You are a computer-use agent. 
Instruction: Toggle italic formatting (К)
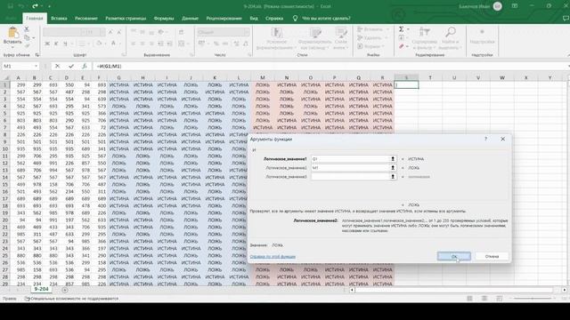[56, 44]
